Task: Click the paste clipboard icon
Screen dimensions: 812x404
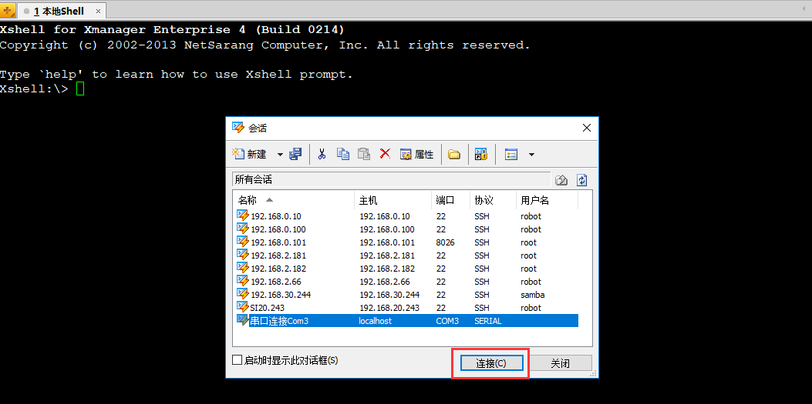Action: tap(364, 154)
